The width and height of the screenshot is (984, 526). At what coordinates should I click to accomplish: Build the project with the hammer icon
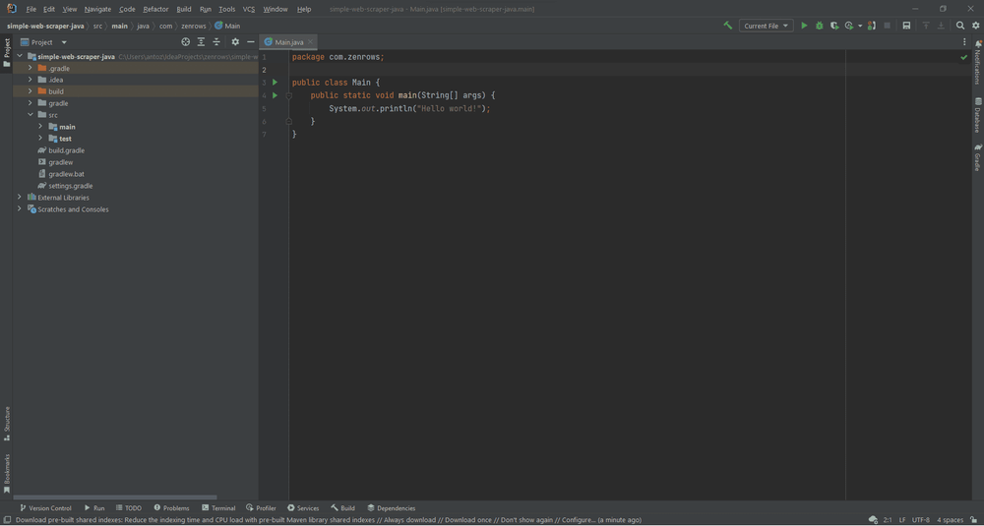pos(728,26)
